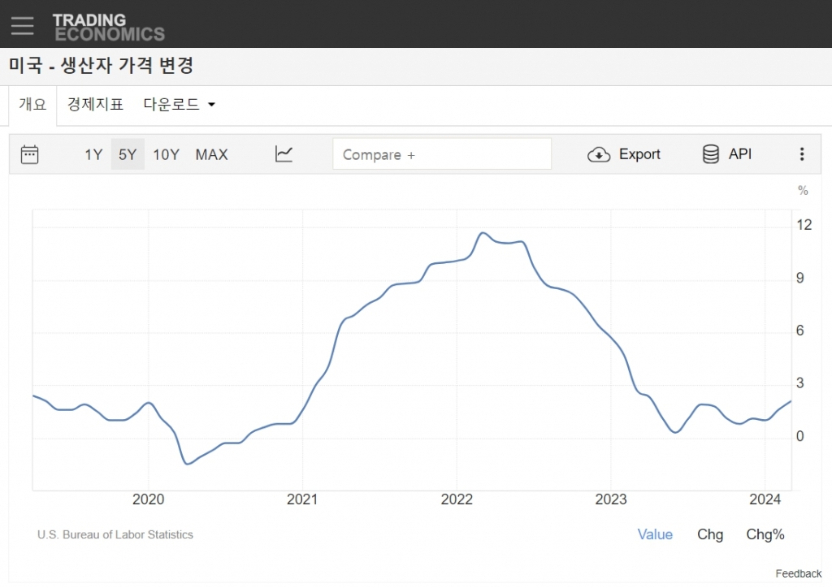The height and width of the screenshot is (588, 832).
Task: Click the Trading Economics logo
Action: [x=108, y=27]
